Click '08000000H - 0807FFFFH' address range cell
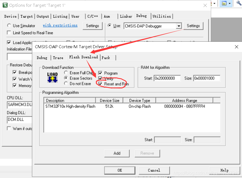The height and width of the screenshot is (178, 242). point(184,106)
